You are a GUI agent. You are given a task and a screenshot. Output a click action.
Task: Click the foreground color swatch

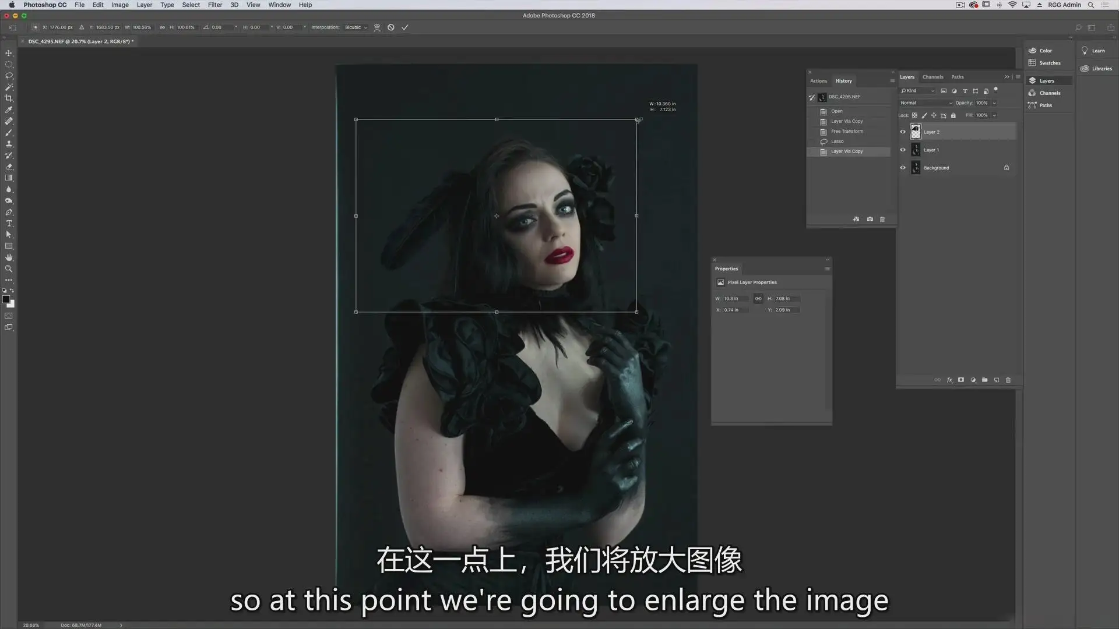coord(6,299)
